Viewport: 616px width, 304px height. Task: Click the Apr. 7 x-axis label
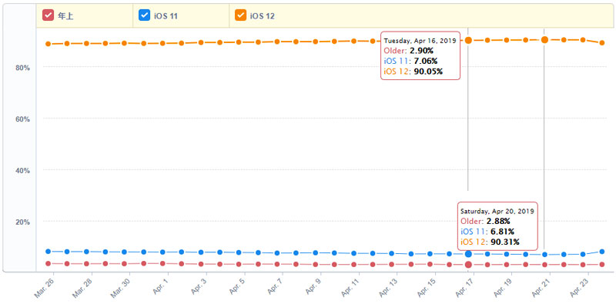coord(274,287)
